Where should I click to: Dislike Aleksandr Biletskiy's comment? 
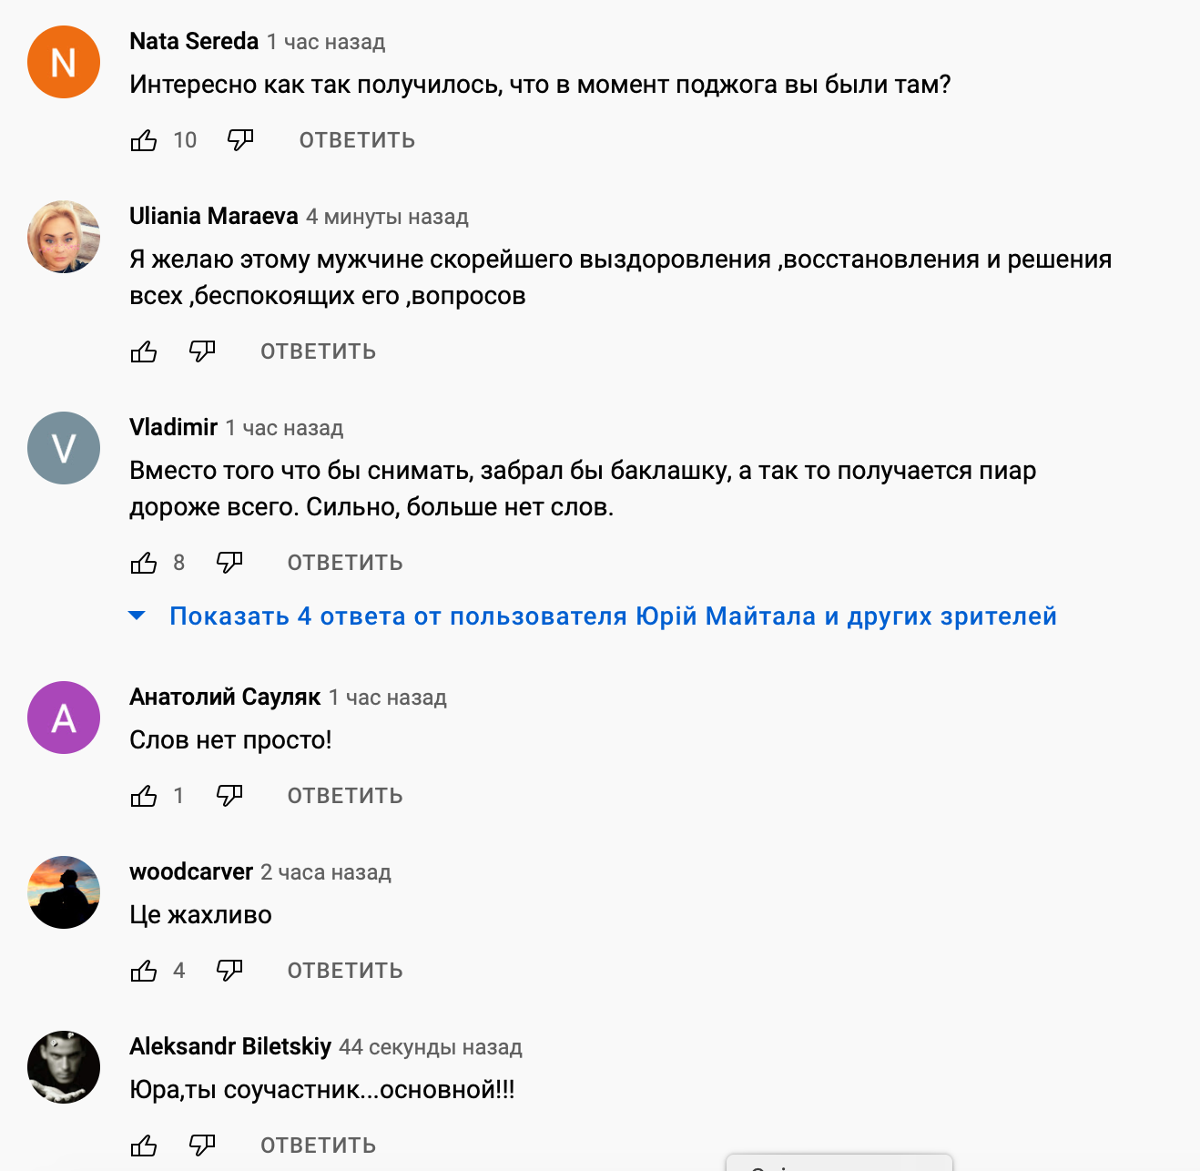pyautogui.click(x=202, y=1146)
